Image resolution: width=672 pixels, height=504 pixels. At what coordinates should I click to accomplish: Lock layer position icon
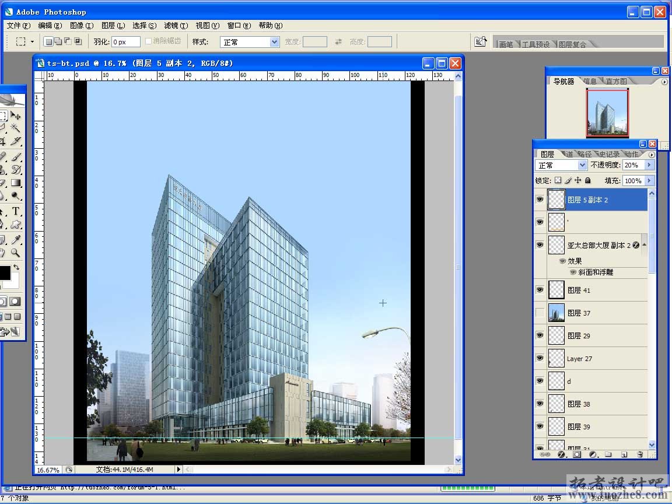577,180
